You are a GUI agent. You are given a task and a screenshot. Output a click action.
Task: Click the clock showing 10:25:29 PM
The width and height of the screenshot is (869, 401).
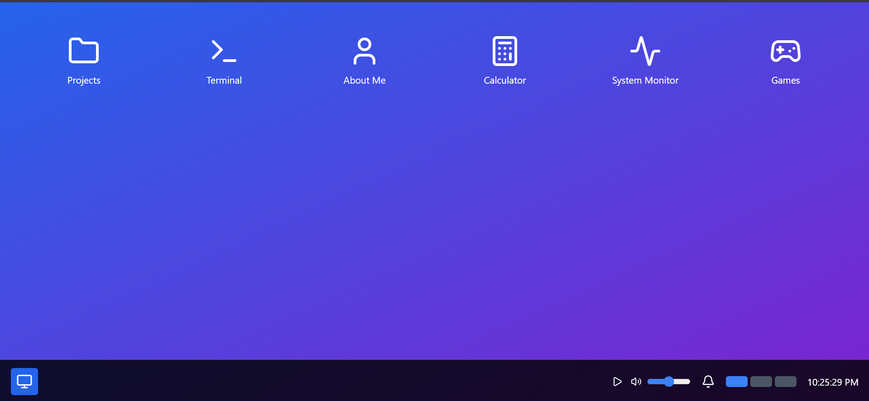pyautogui.click(x=833, y=382)
